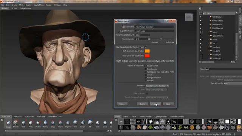Open the Transfer Sculpting/Painting dropdown
Screen dimensions: 242x136
pyautogui.click(x=157, y=97)
